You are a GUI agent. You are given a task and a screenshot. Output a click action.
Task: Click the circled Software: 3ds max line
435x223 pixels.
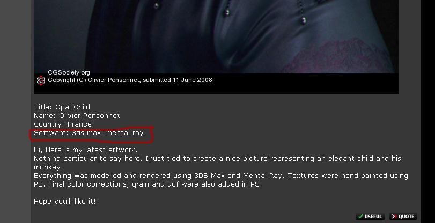[89, 133]
